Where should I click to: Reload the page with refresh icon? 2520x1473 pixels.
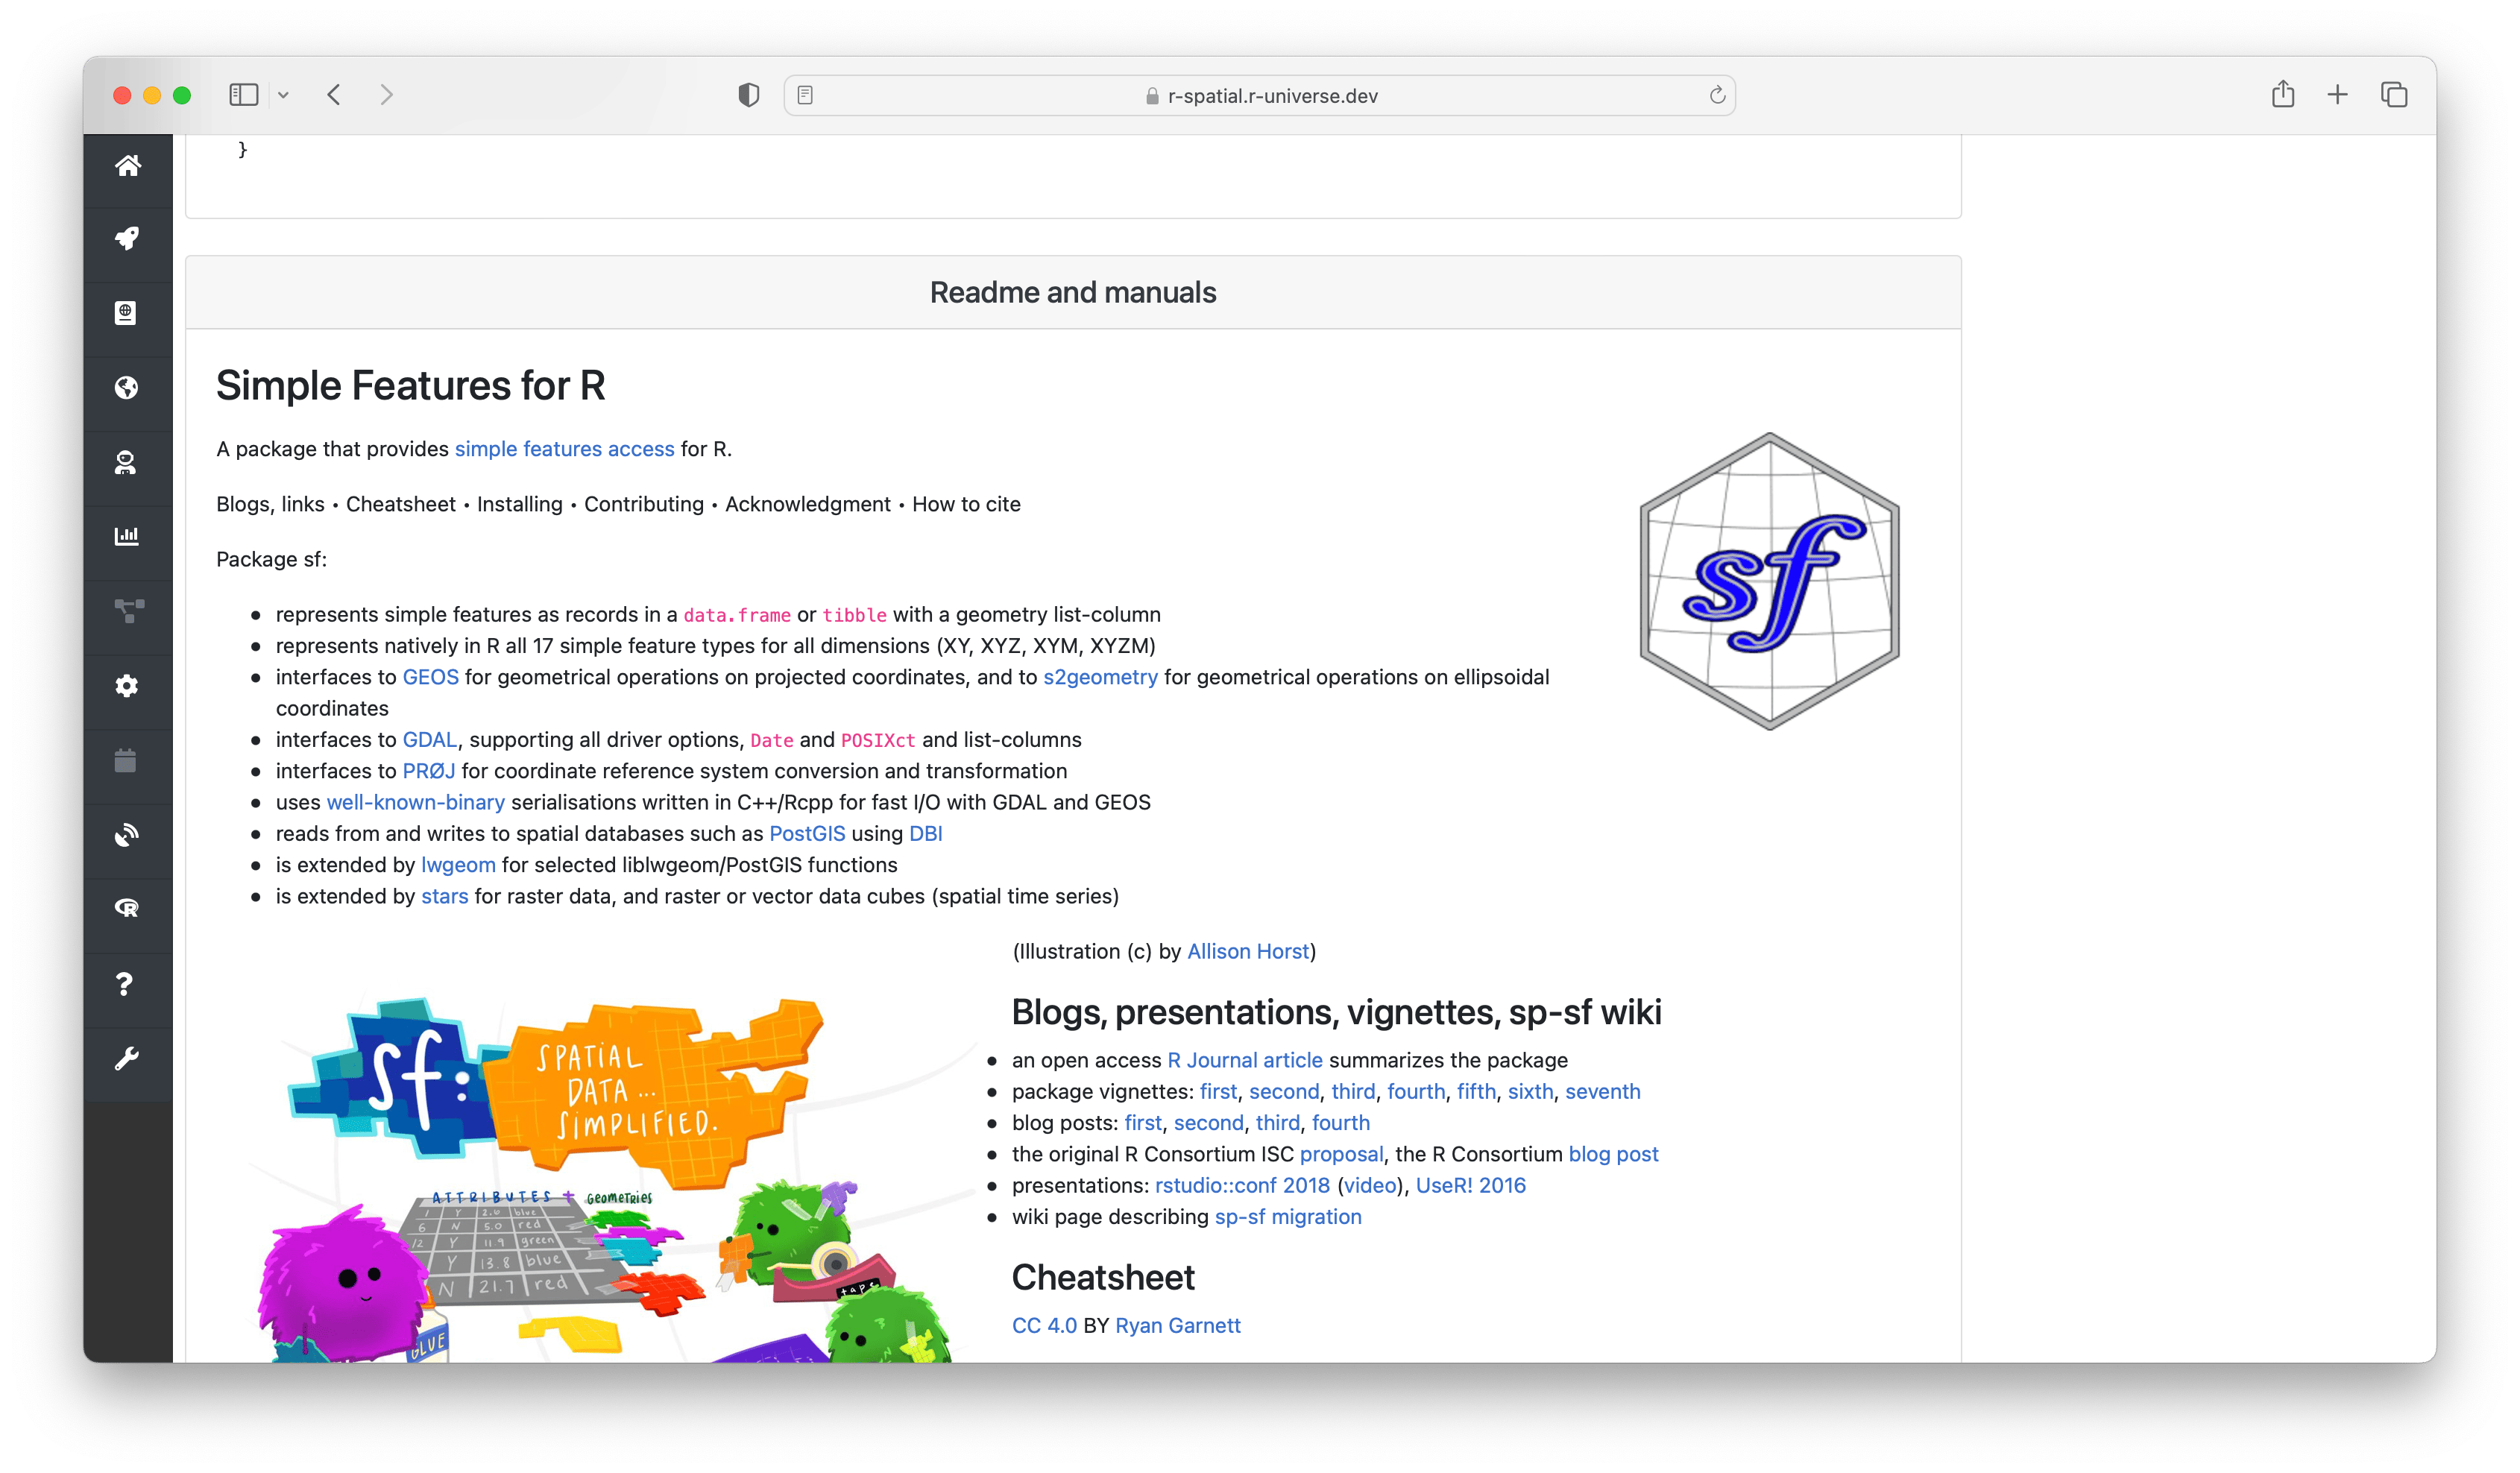1717,95
